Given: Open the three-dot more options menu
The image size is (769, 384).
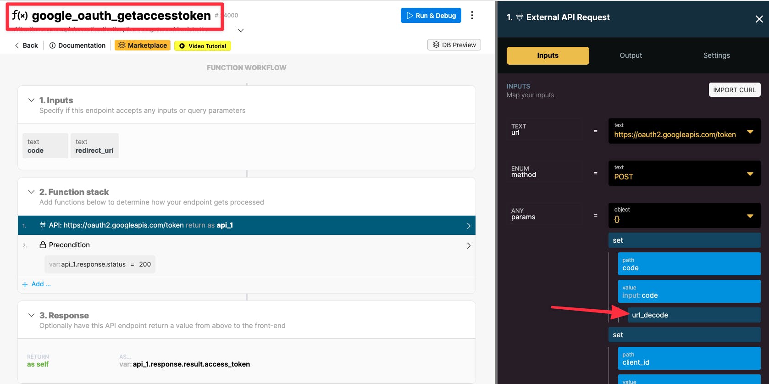Looking at the screenshot, I should point(472,15).
